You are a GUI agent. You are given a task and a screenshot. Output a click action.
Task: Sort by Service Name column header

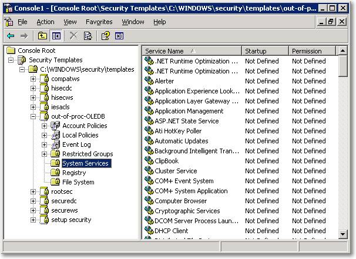tap(192, 51)
